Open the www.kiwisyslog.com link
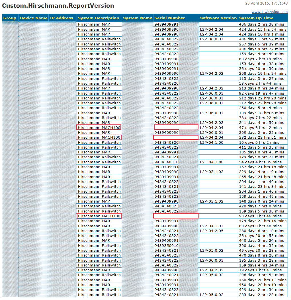 (x=270, y=12)
